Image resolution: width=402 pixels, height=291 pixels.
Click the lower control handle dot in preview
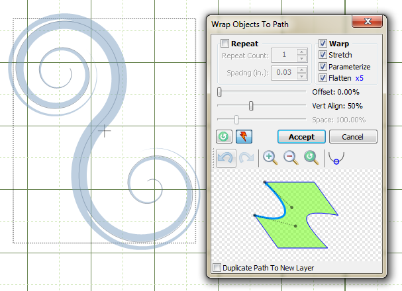pyautogui.click(x=295, y=226)
